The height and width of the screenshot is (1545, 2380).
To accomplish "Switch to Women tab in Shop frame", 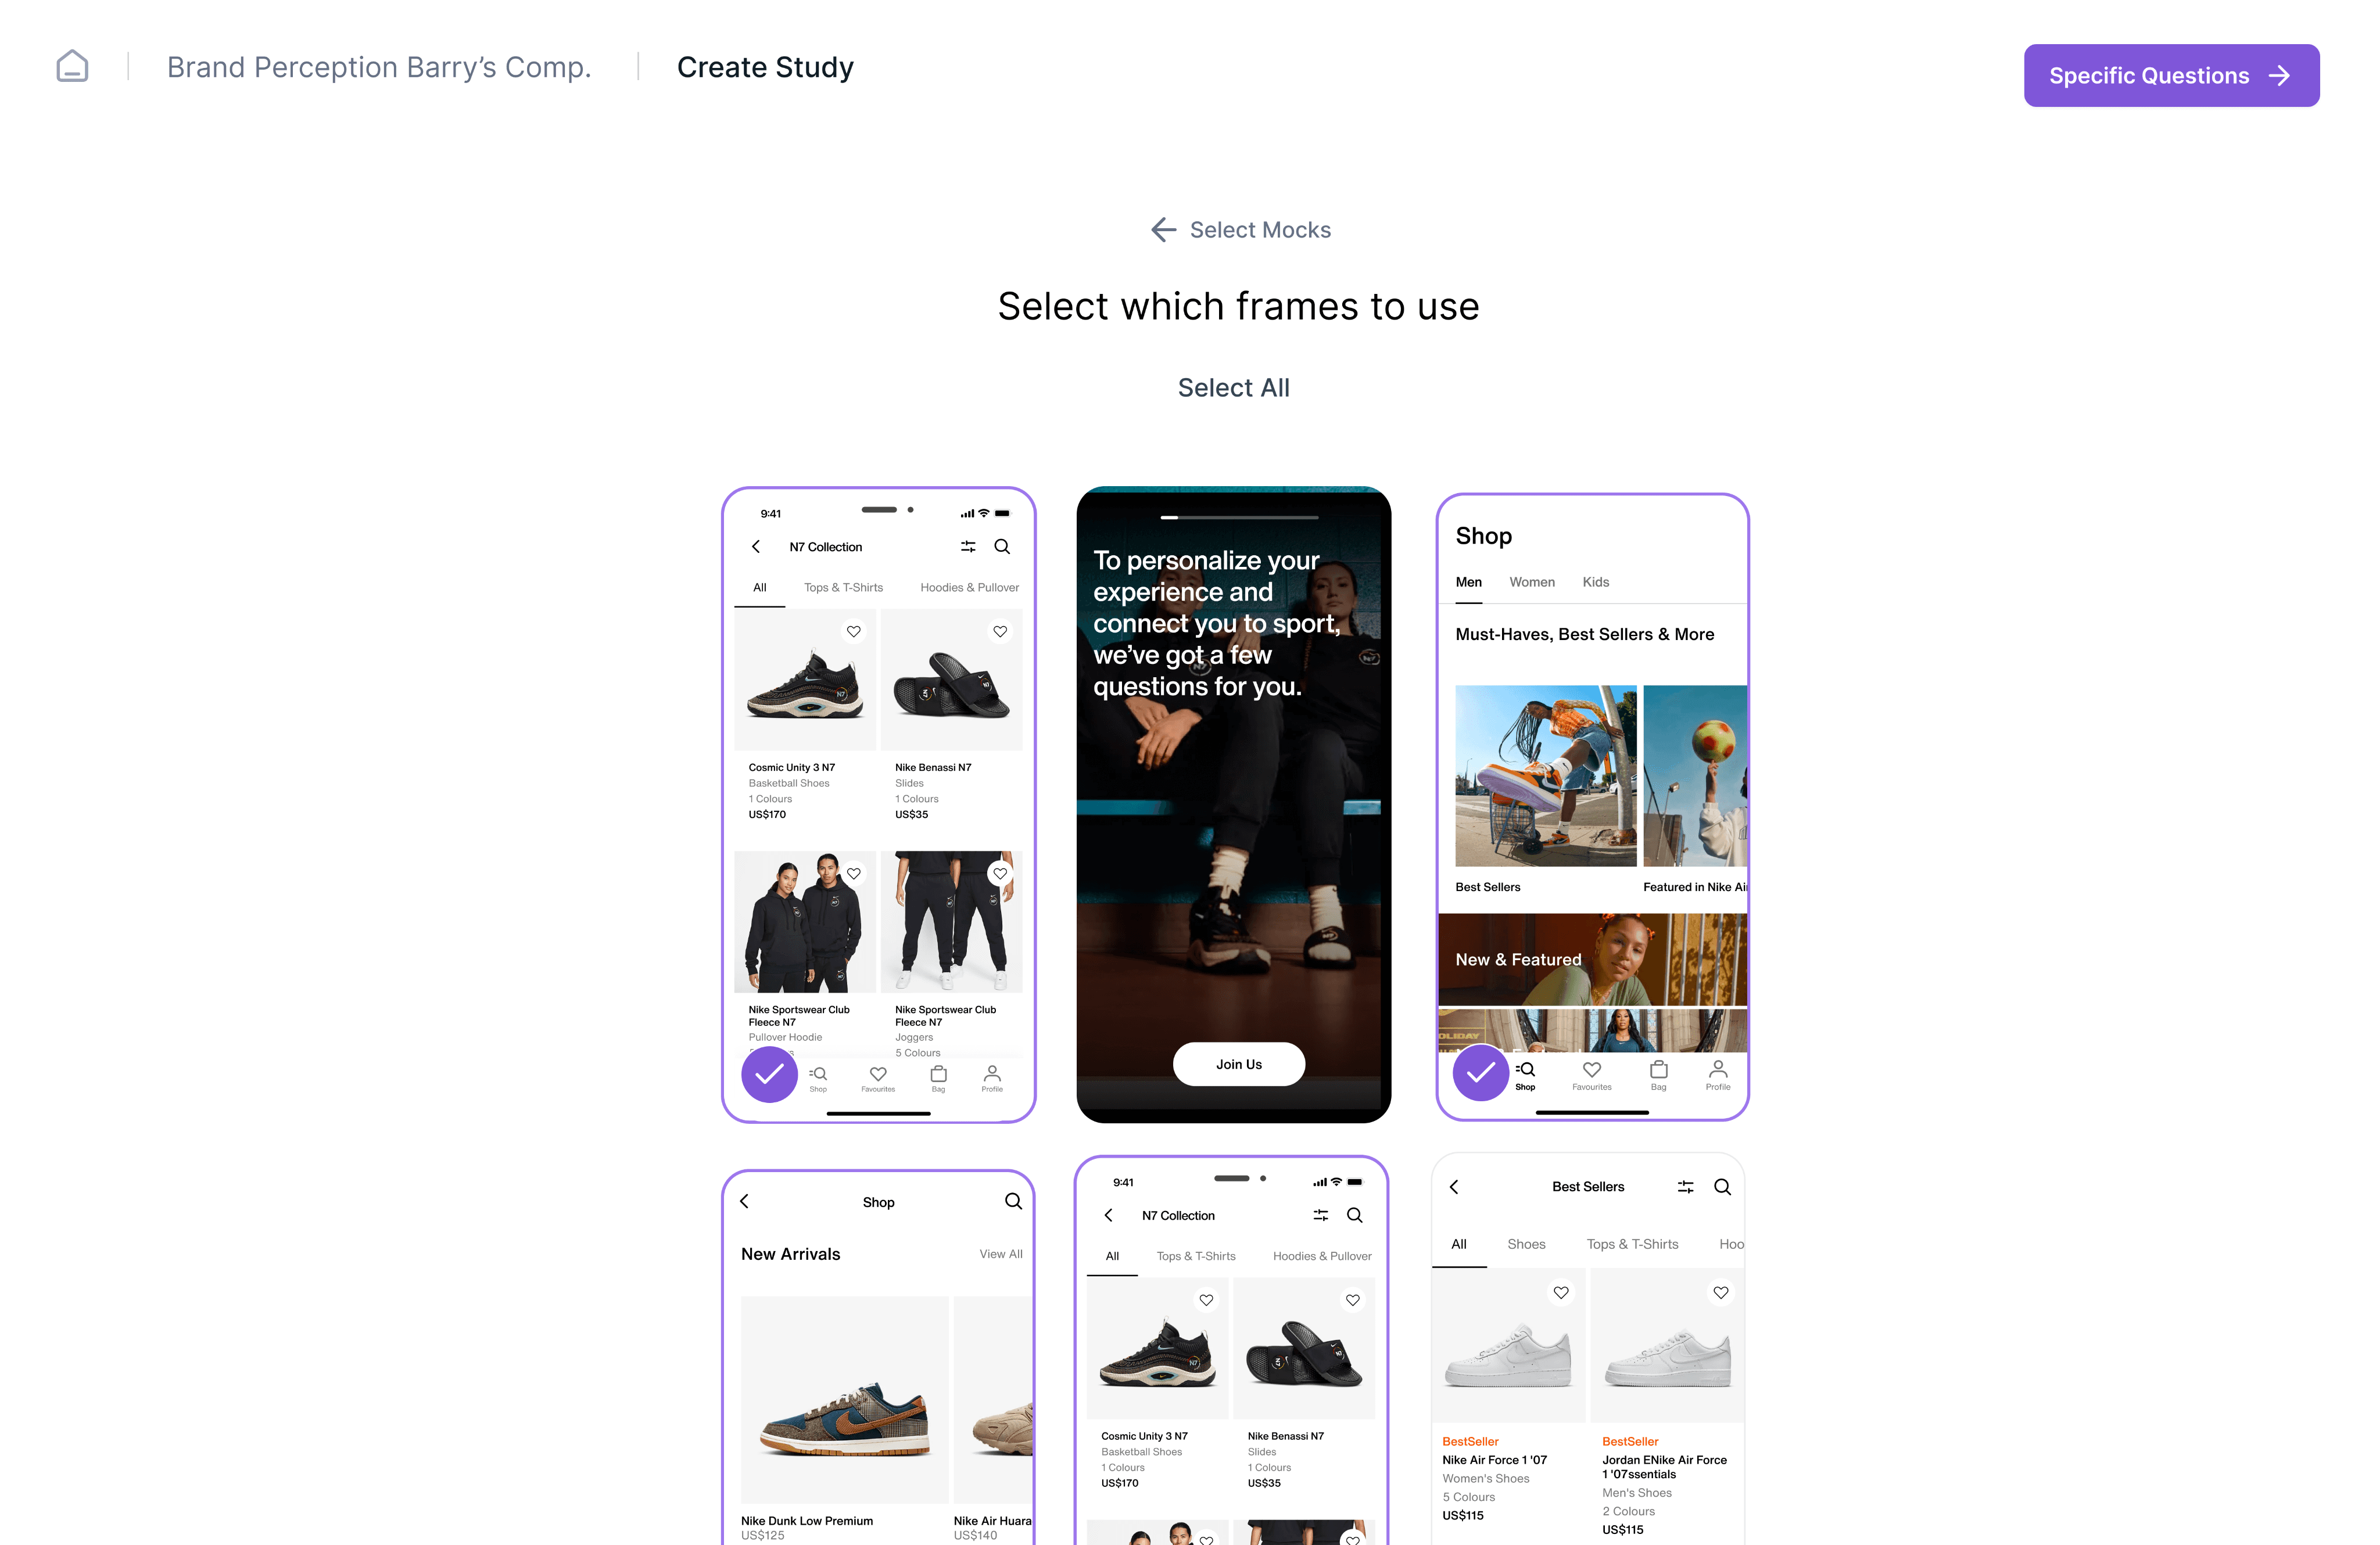I will [x=1531, y=581].
